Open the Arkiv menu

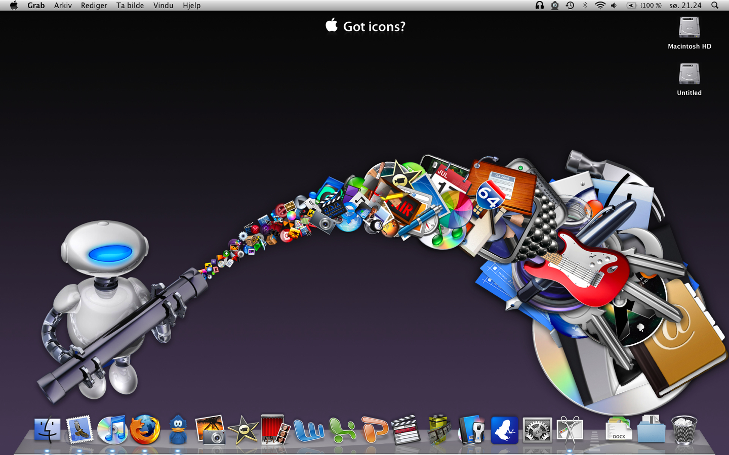click(x=63, y=5)
